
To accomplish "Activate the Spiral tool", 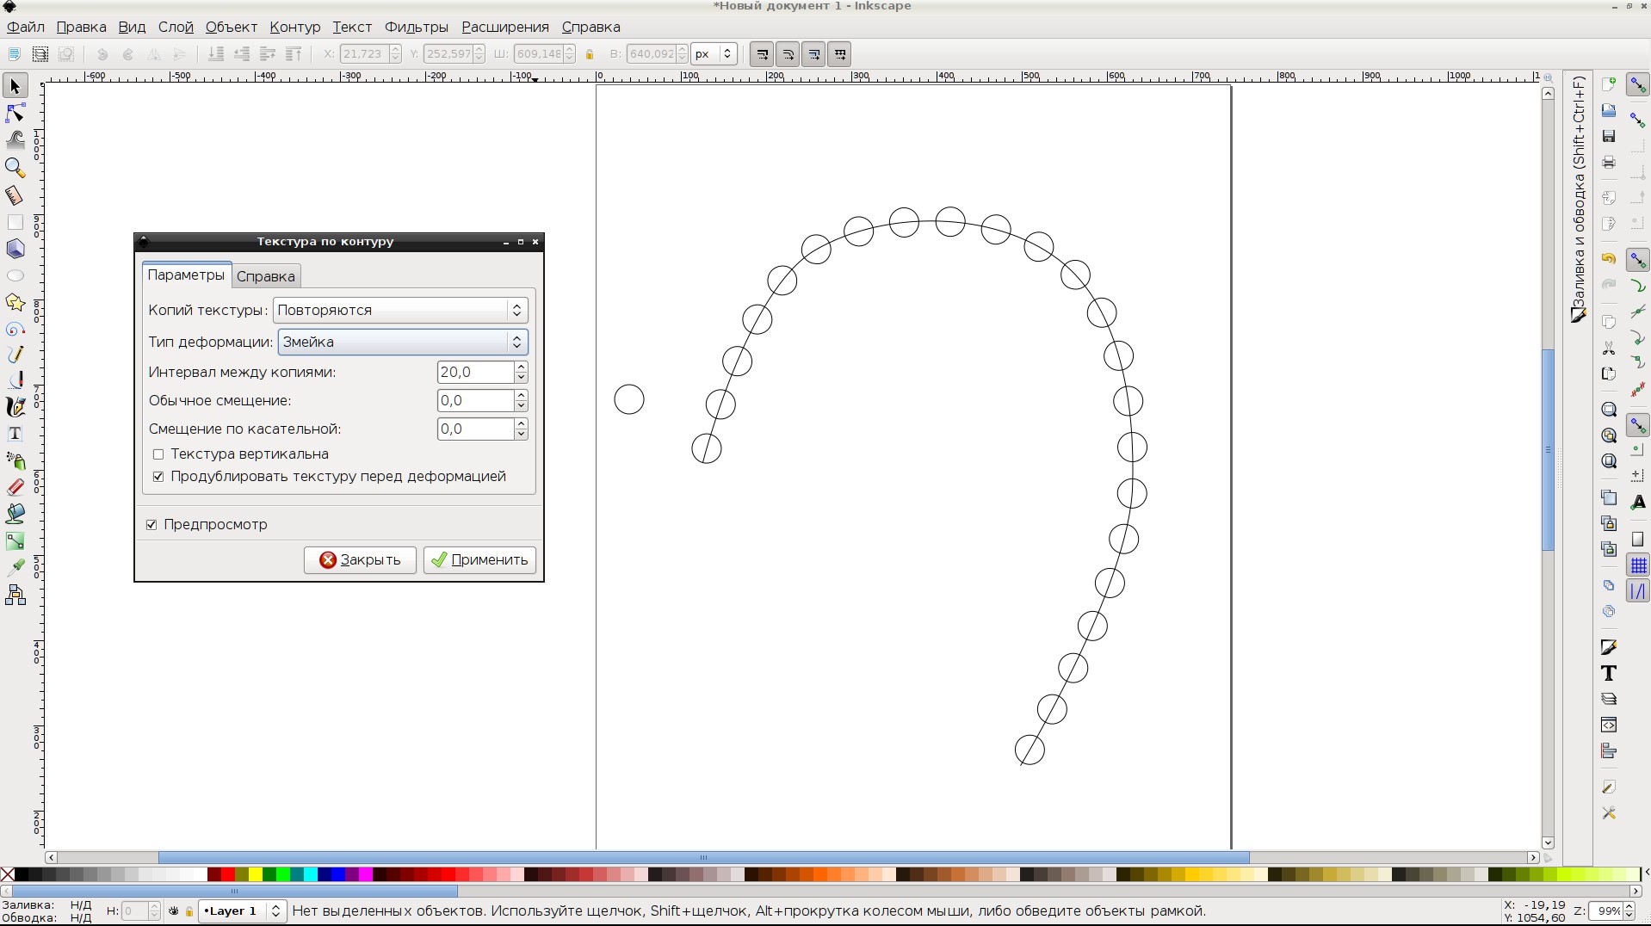I will pyautogui.click(x=15, y=330).
